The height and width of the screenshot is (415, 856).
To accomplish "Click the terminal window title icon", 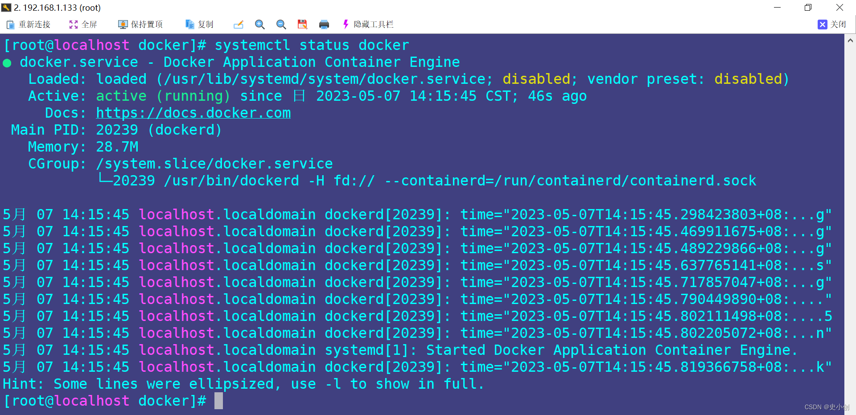I will coord(6,8).
